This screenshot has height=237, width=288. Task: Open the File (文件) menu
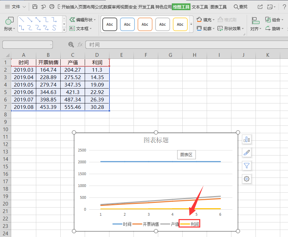pyautogui.click(x=15, y=7)
